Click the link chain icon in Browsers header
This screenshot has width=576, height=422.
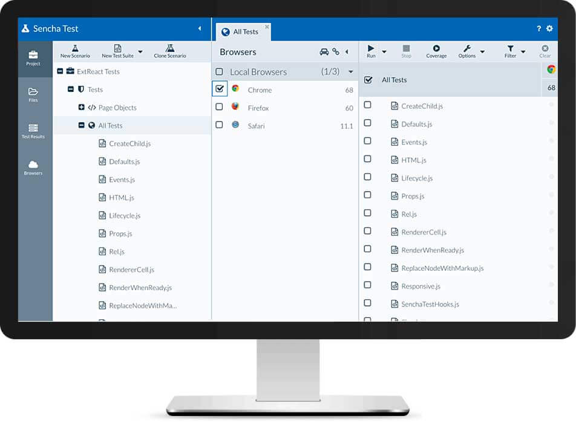coord(336,52)
